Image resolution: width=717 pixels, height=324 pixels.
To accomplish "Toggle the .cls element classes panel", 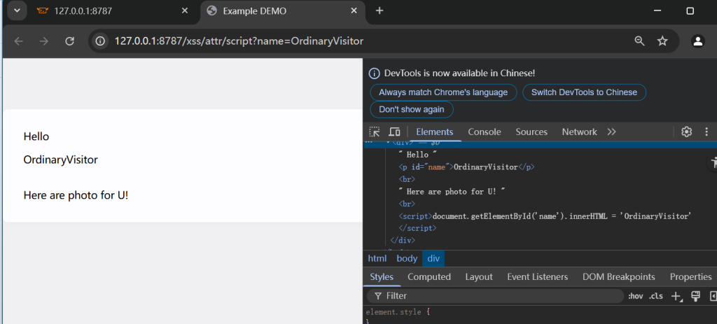I will pos(655,296).
